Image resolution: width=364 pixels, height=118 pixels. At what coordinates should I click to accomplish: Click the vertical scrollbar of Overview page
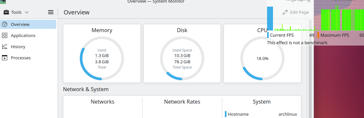coord(310,69)
